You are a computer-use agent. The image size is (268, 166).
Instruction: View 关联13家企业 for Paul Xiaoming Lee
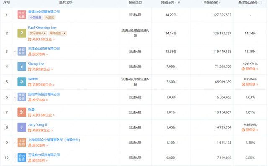[x=41, y=39]
